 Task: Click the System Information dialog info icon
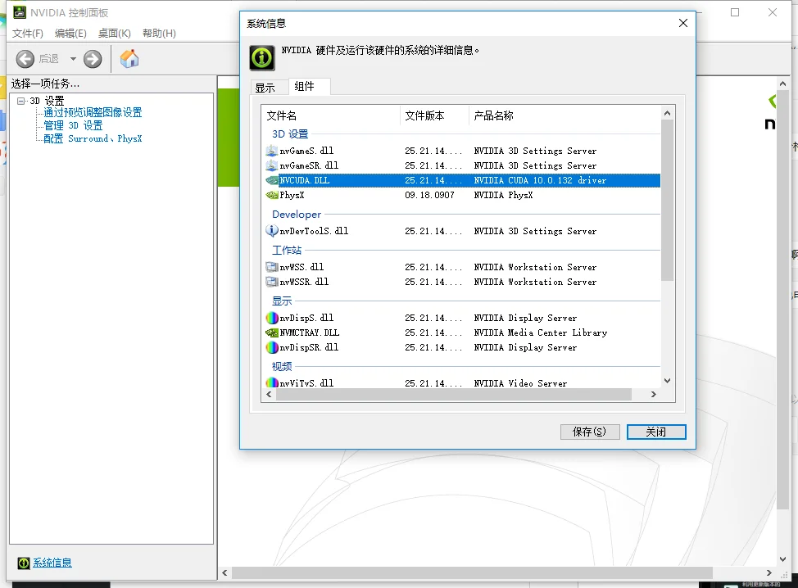262,57
